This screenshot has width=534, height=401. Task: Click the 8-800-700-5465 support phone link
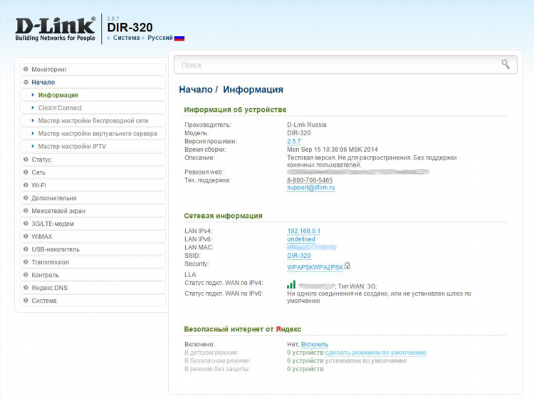310,180
